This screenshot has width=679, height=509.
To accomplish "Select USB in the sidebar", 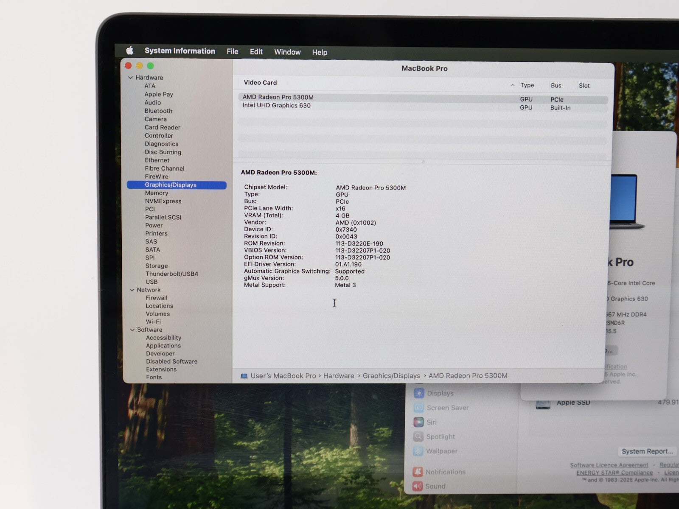I will [x=152, y=282].
